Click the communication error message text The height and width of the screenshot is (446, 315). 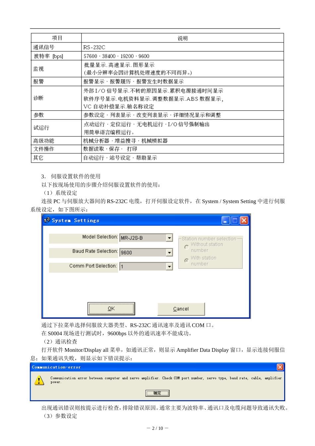click(166, 380)
